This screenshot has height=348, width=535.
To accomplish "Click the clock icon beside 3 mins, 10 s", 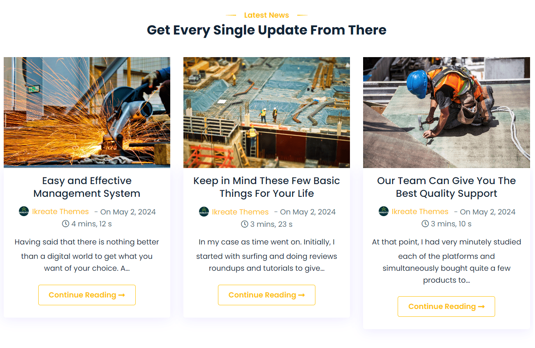I will click(425, 224).
